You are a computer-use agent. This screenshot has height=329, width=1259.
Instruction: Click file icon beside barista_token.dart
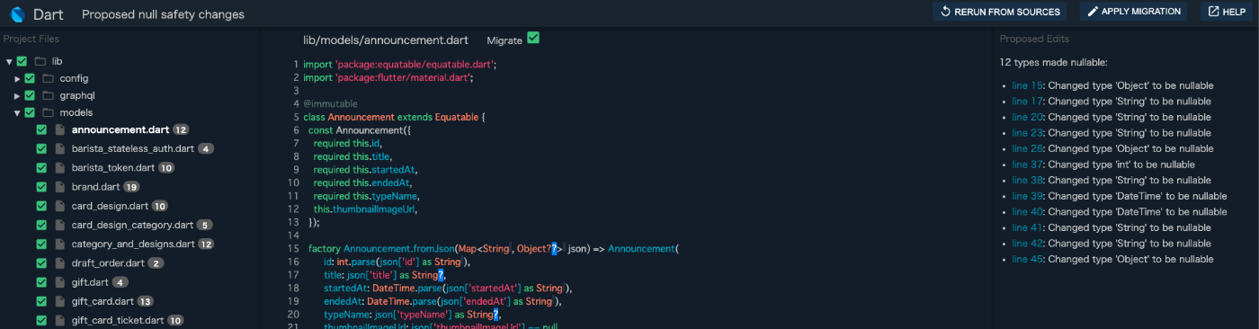60,168
